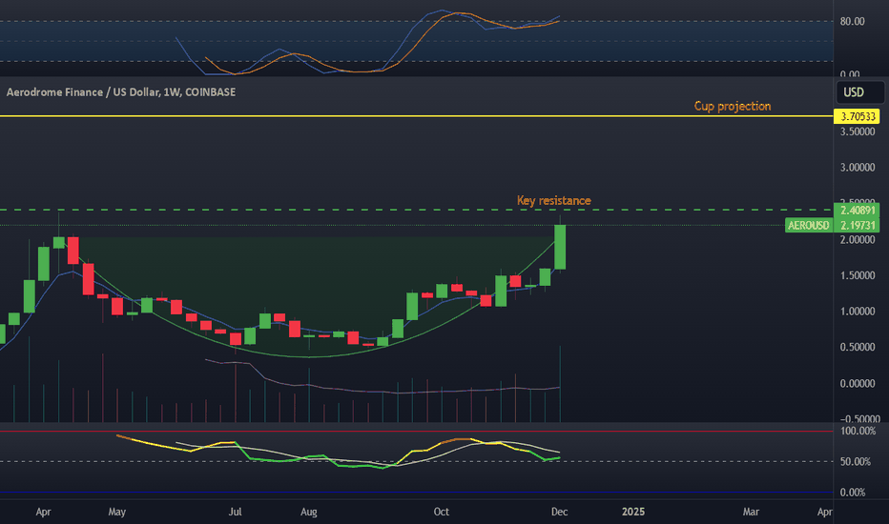Click the 0.00000 price axis label
The width and height of the screenshot is (889, 524).
coord(858,384)
